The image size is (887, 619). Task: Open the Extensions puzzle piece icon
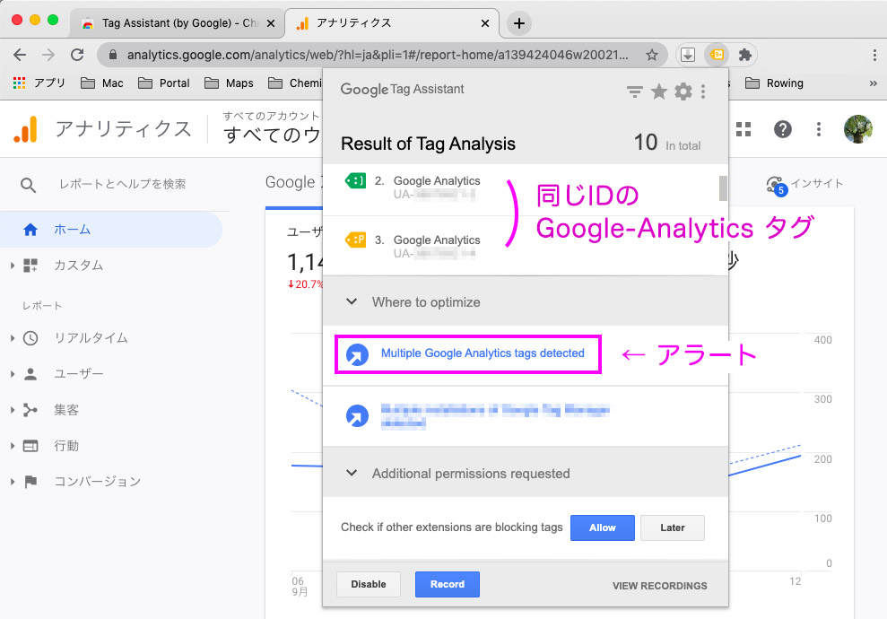[745, 55]
